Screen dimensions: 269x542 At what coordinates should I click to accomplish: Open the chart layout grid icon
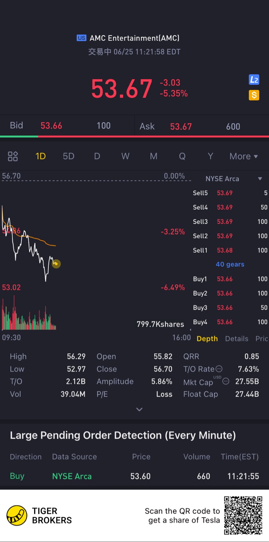click(x=13, y=156)
